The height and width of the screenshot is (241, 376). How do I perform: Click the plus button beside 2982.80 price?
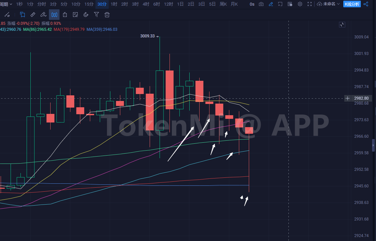pyautogui.click(x=347, y=98)
